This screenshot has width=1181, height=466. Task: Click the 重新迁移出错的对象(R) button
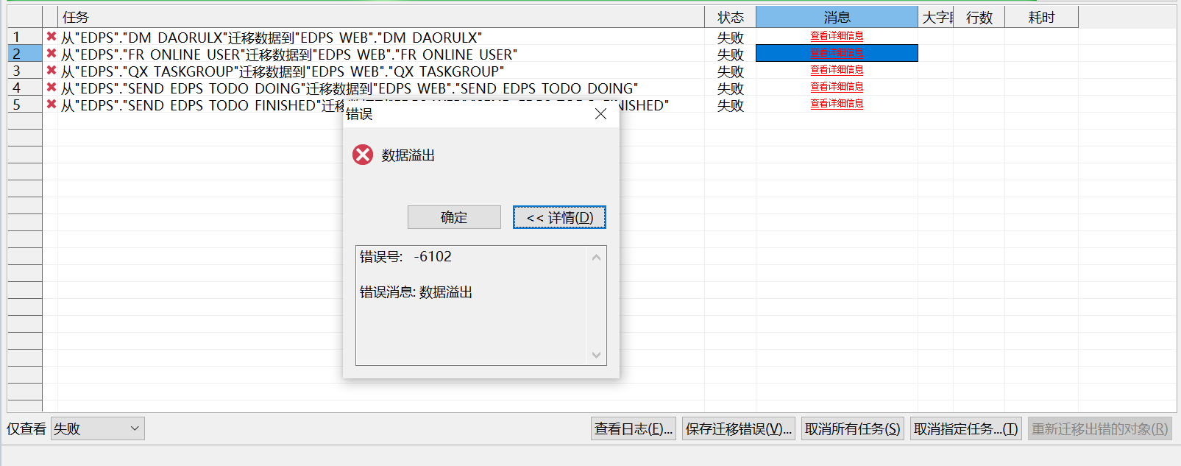1100,428
